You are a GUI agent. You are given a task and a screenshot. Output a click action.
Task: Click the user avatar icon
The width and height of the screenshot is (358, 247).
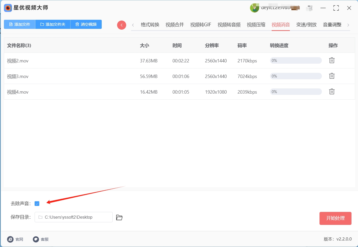pyautogui.click(x=254, y=8)
